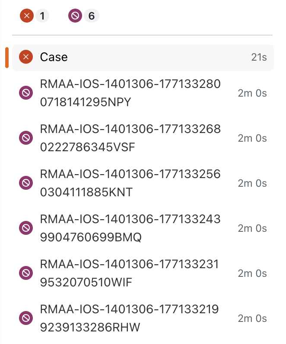Viewport: 286px width, 344px height.
Task: Click cancelled icon for test ending BMQ
Action: tap(26, 228)
